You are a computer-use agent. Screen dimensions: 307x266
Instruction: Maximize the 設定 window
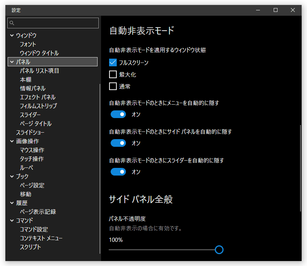276,10
